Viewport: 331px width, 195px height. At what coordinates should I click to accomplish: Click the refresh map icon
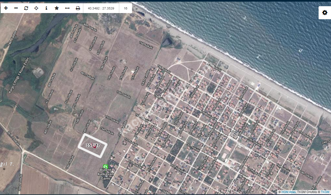pos(26,8)
